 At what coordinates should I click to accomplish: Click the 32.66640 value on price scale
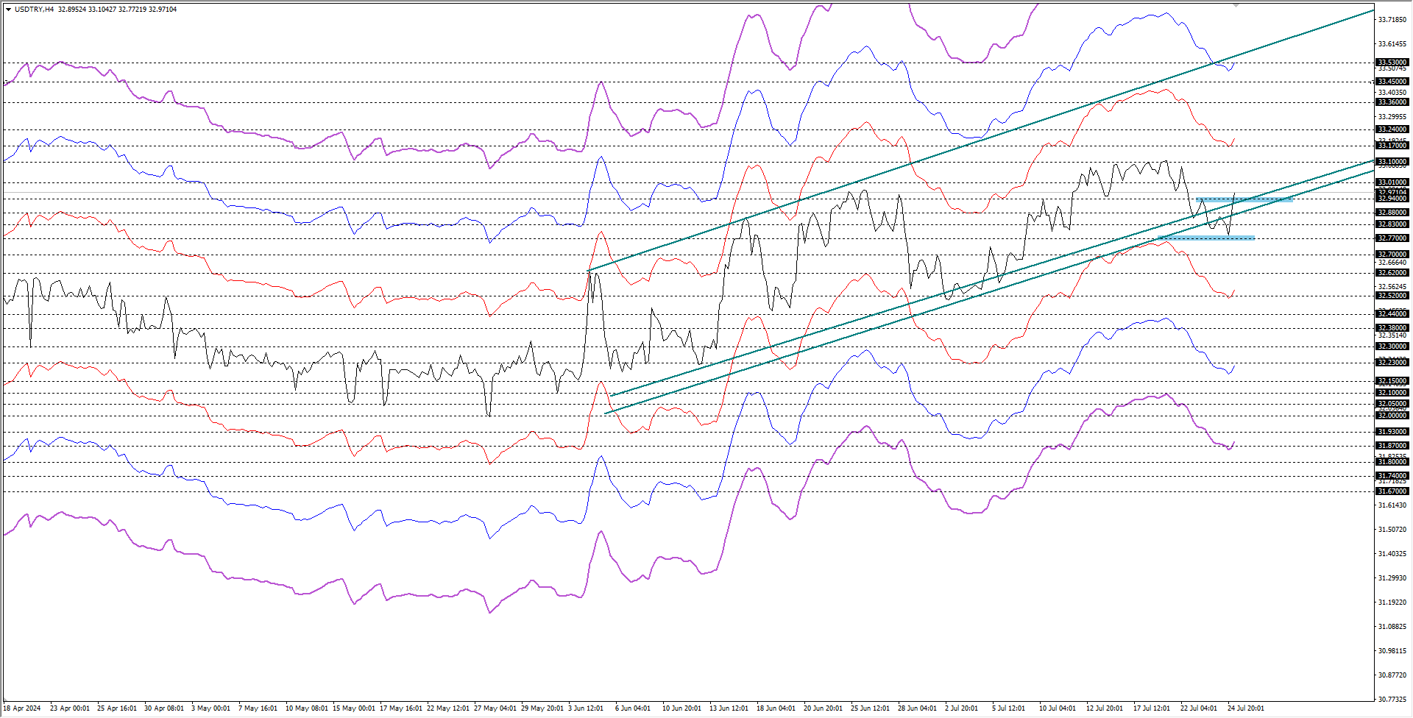click(1392, 263)
